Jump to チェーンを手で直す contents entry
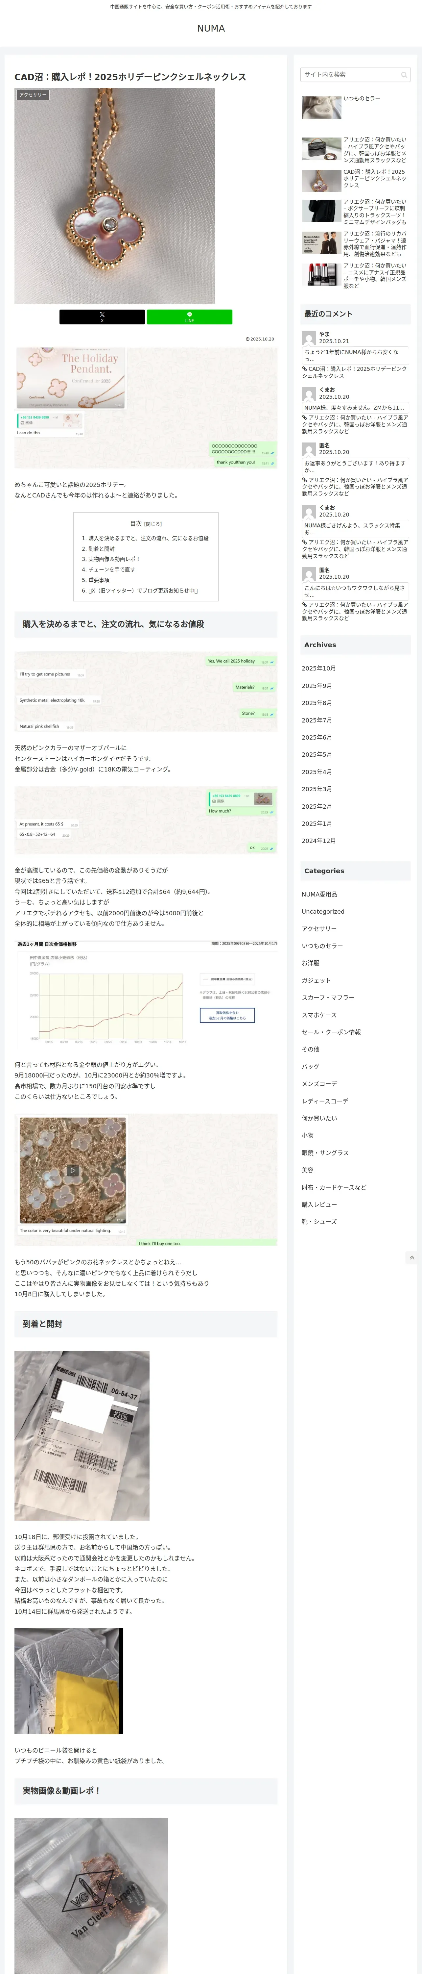Image resolution: width=422 pixels, height=1974 pixels. [111, 569]
